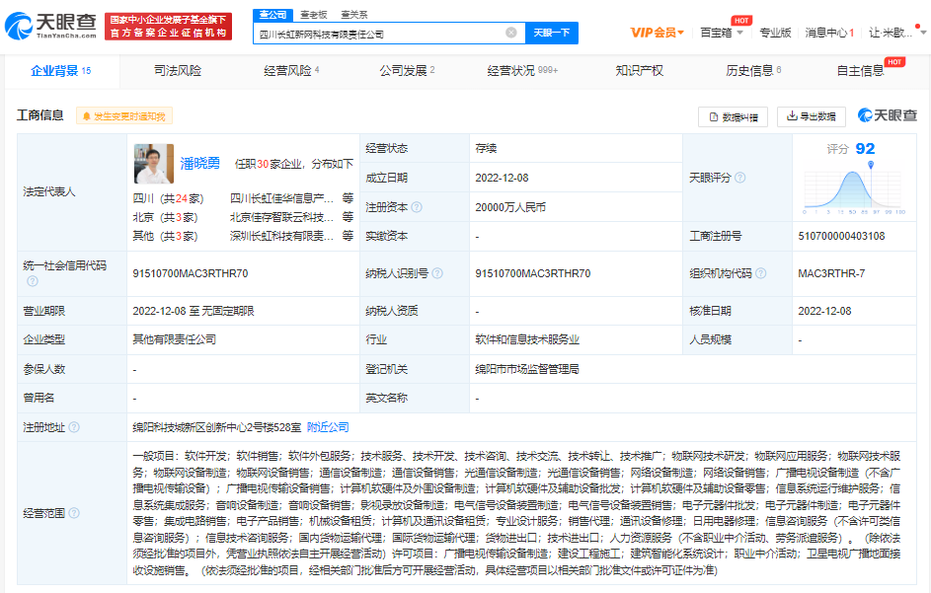
Task: Click help icon beside 纳税人识别号
Action: 435,273
